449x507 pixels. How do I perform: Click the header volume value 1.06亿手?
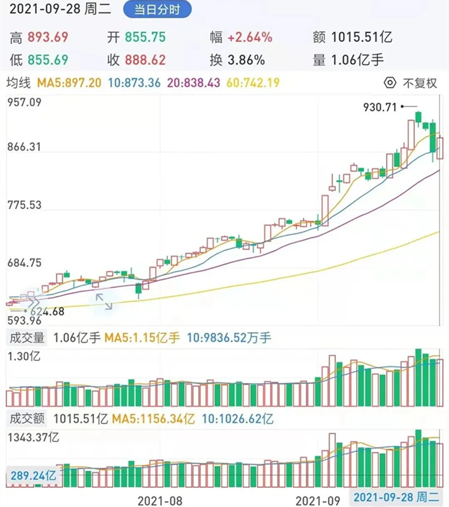point(357,60)
